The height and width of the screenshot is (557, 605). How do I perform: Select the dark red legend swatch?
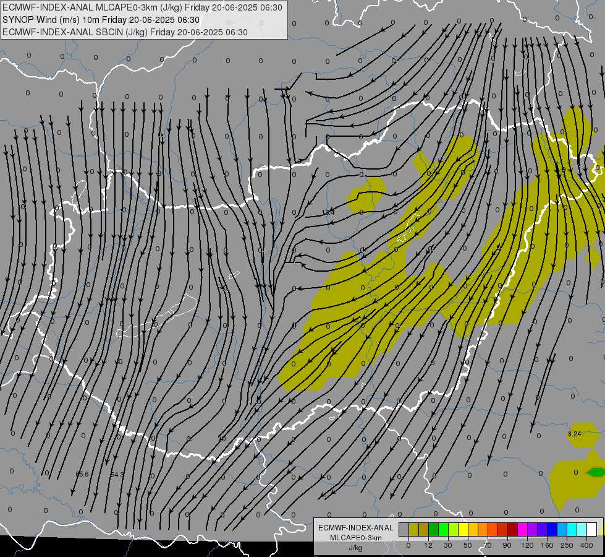pyautogui.click(x=513, y=530)
